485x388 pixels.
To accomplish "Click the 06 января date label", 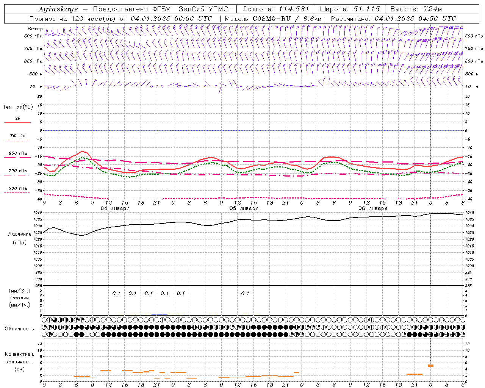I will tap(373, 208).
